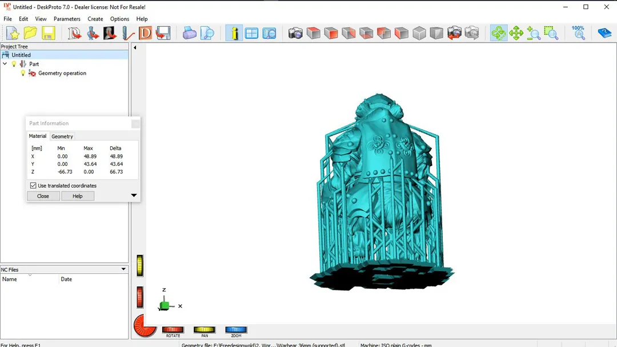617x347 pixels.
Task: Toggle Geometry operation visibility lightbulb
Action: pos(23,73)
